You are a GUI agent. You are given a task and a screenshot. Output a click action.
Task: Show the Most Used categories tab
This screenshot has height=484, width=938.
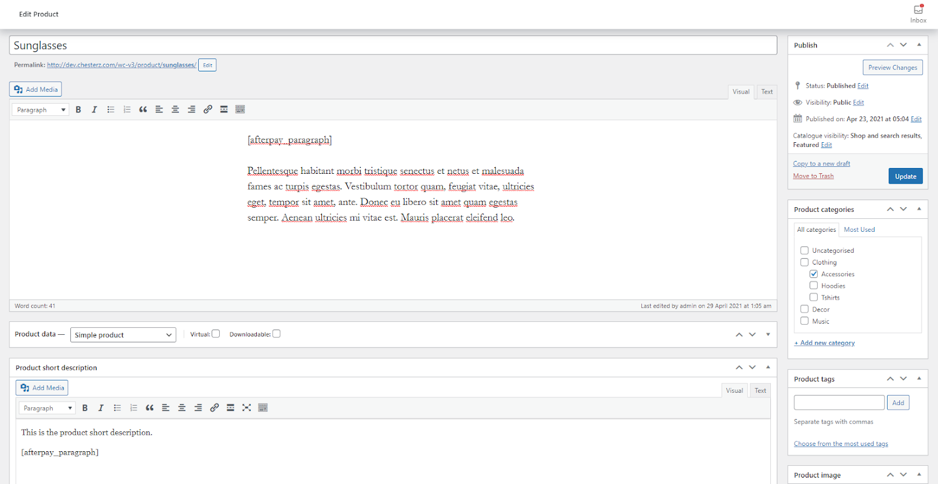tap(859, 229)
